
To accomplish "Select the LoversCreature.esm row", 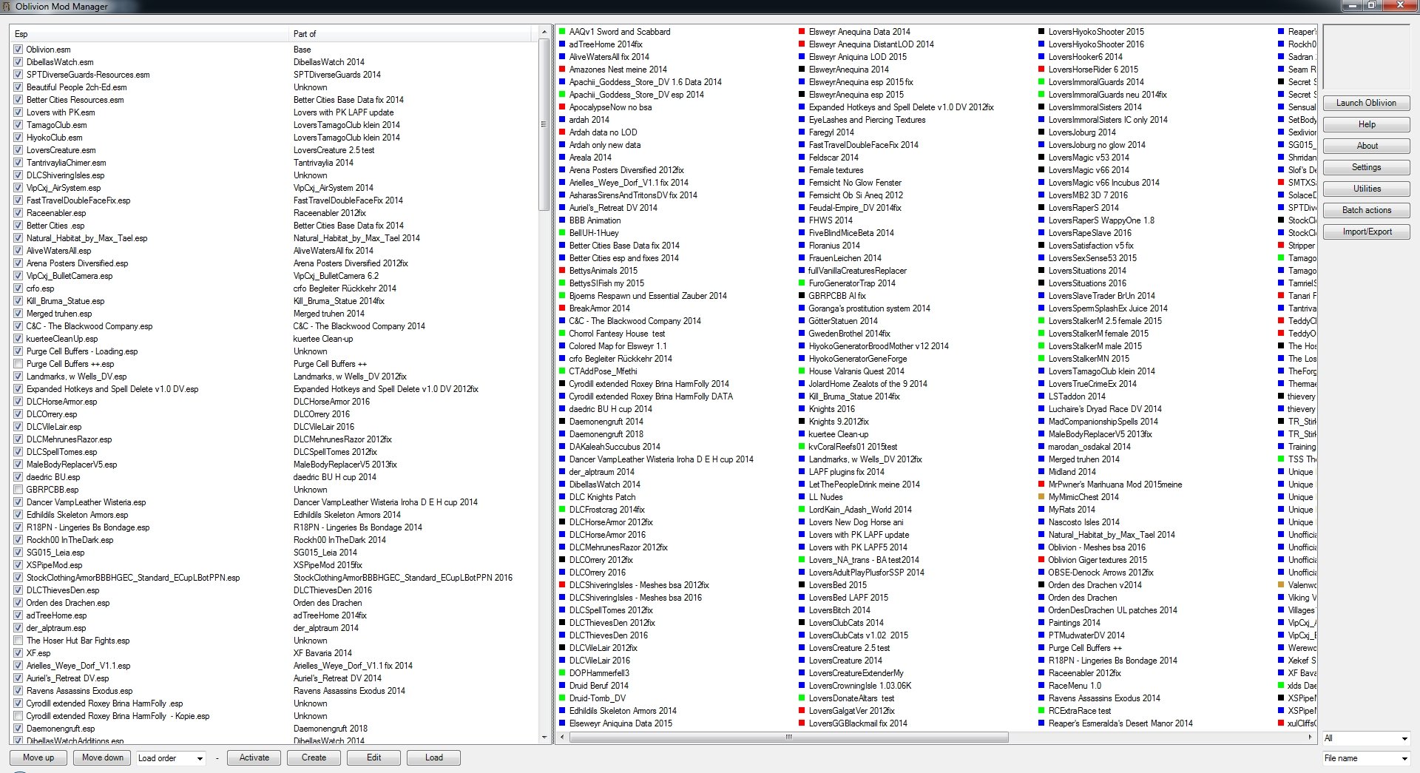I will [271, 150].
